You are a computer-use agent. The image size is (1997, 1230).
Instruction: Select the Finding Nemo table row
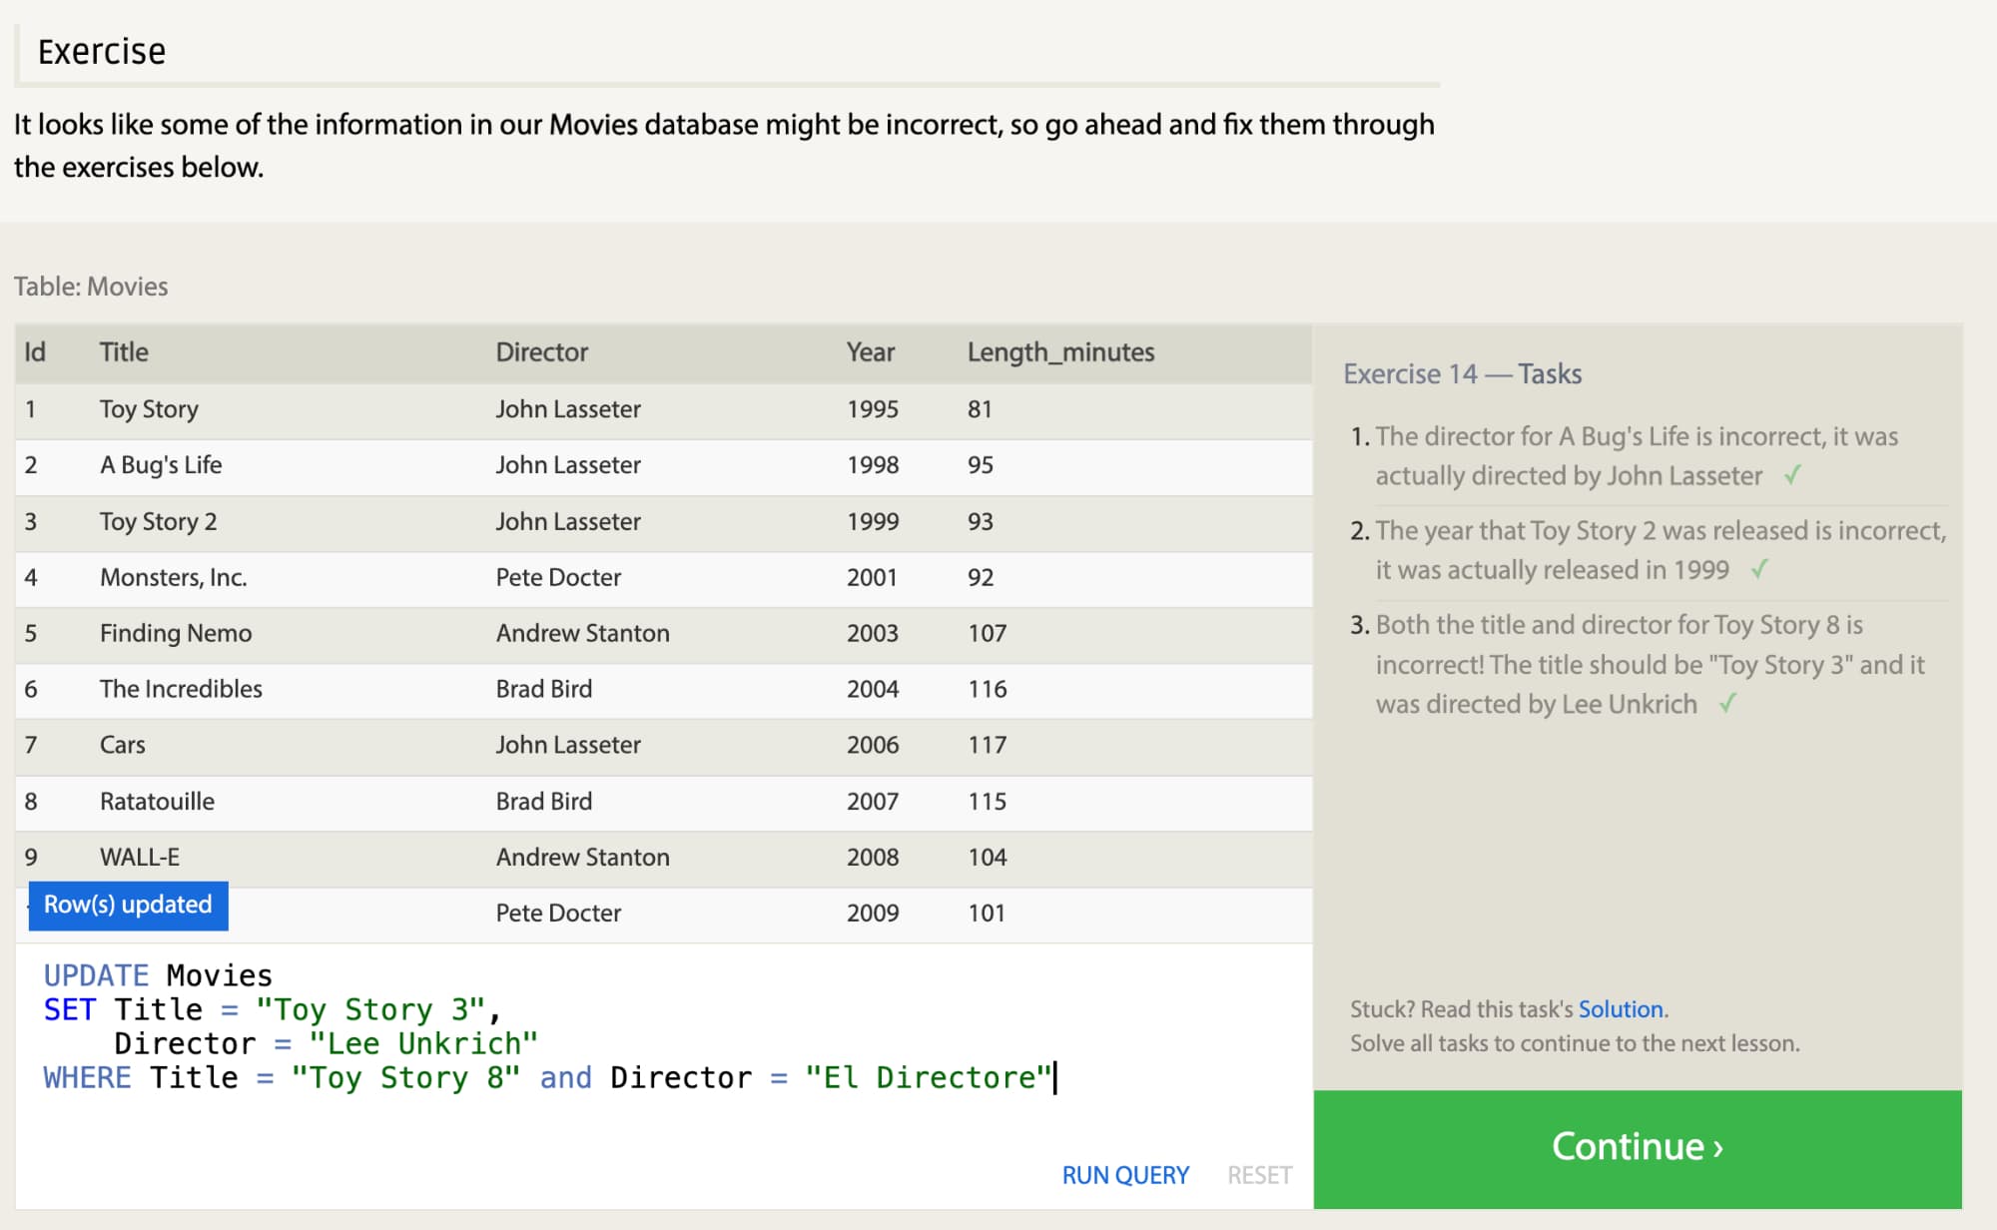pos(176,633)
